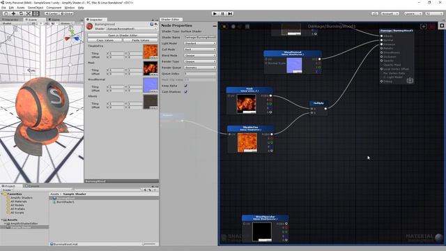
Task: Open the Layers dropdown
Action: point(413,13)
